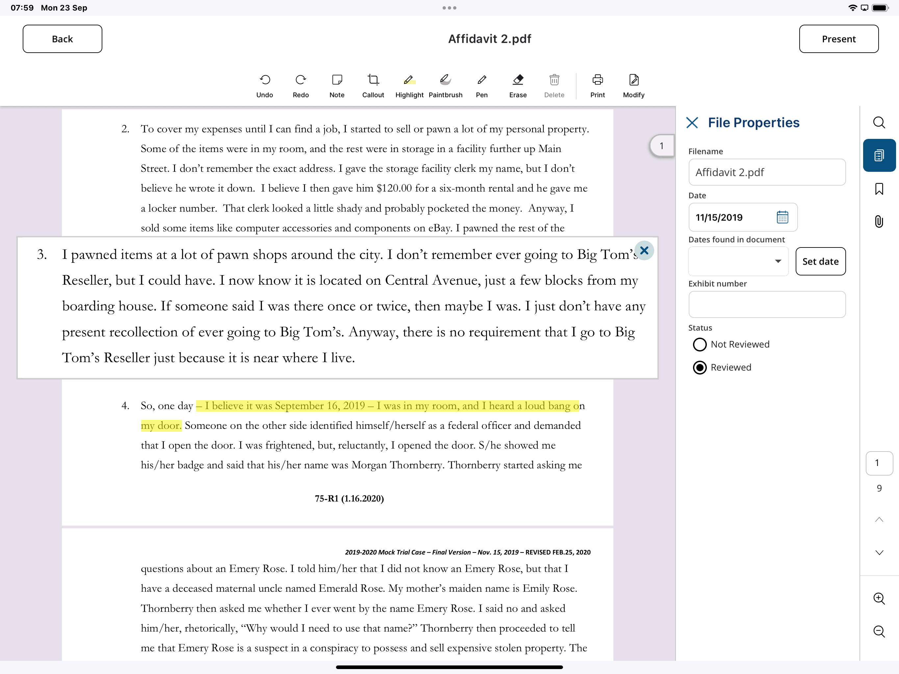The image size is (899, 674).
Task: Go to previous page arrow
Action: point(879,520)
